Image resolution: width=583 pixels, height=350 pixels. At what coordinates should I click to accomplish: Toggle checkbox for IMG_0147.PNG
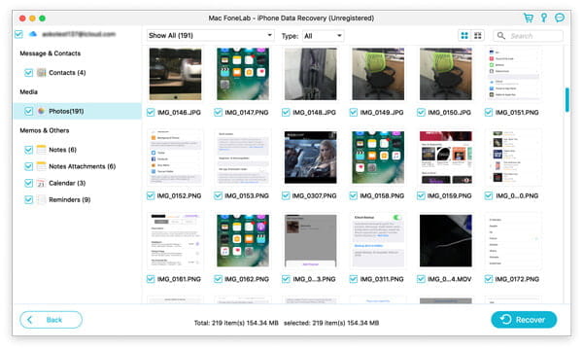coord(219,113)
